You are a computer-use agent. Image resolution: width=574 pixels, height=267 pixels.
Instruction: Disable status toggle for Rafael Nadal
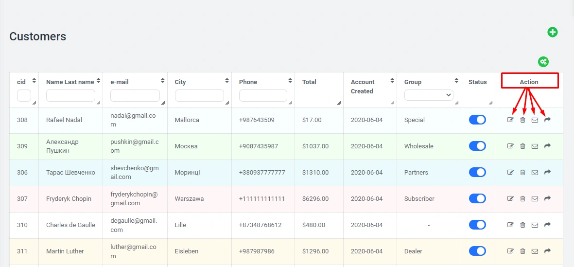(477, 120)
